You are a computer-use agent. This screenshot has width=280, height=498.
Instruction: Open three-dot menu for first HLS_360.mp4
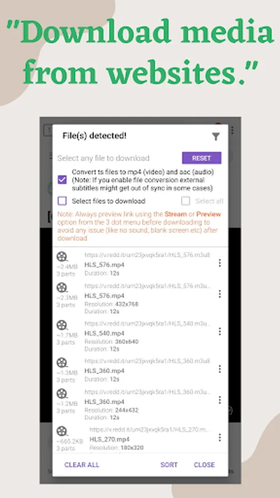click(x=219, y=369)
